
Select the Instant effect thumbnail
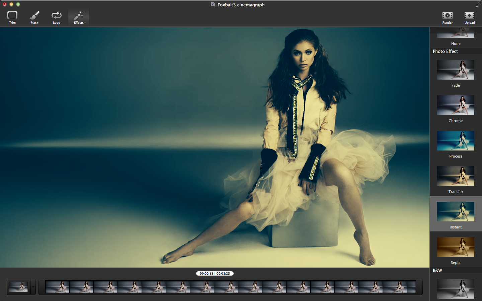point(455,212)
